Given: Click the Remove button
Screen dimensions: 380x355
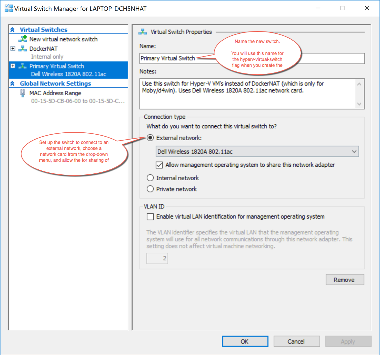Looking at the screenshot, I should click(345, 279).
